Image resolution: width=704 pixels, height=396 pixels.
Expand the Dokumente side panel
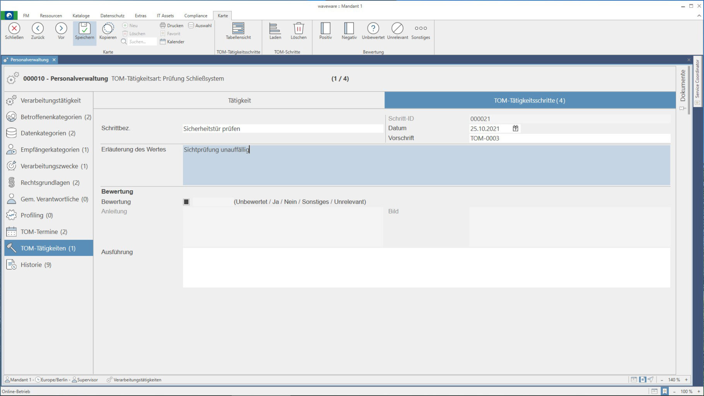point(683,86)
